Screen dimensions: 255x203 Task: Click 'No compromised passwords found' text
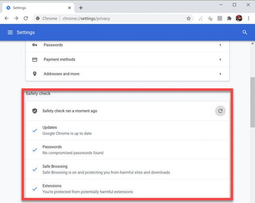tap(73, 153)
